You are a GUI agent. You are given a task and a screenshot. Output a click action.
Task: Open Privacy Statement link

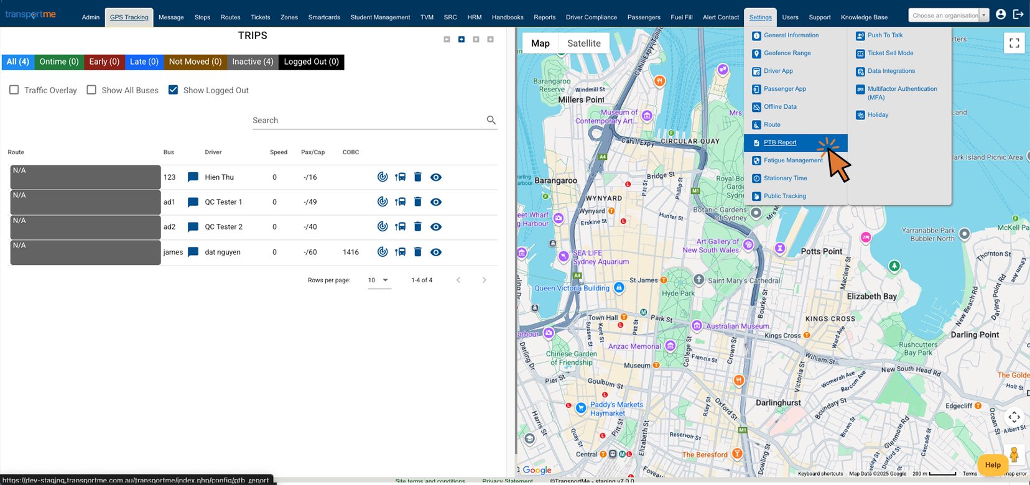point(508,481)
